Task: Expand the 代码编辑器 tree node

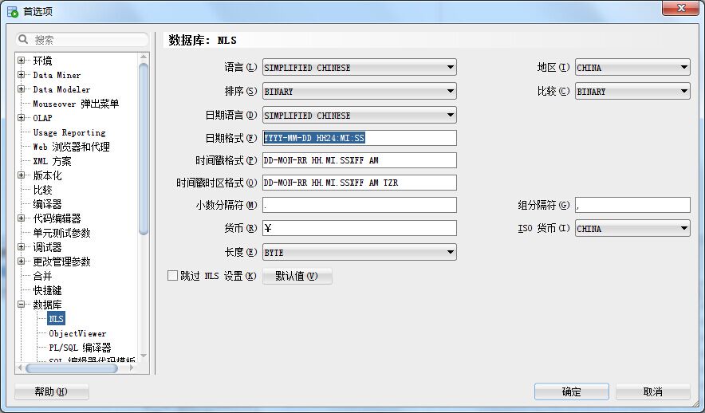Action: 21,218
